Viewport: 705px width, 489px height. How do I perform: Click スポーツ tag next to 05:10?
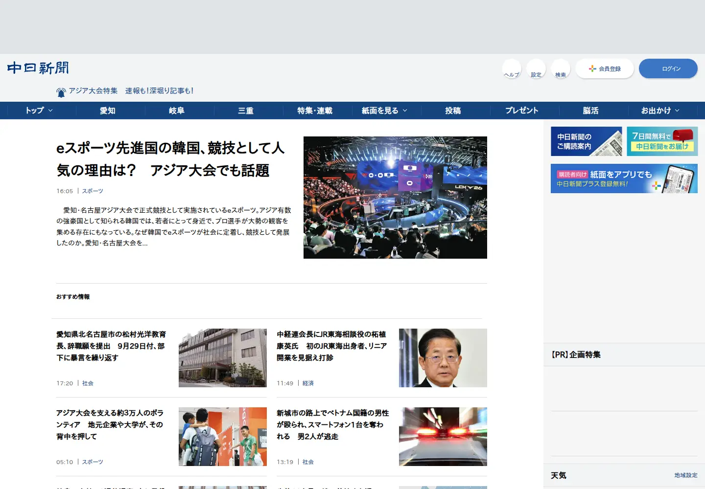93,462
